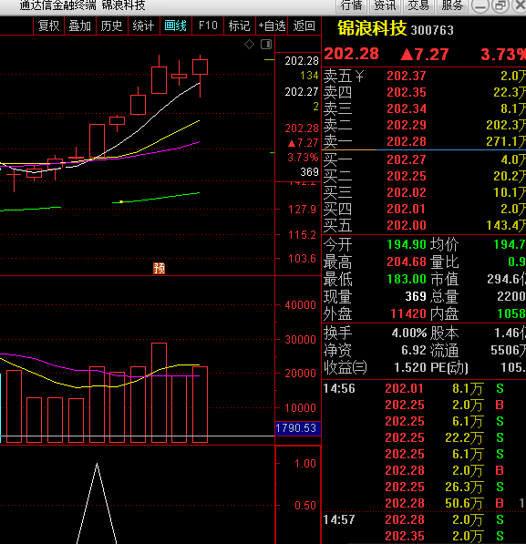
Task: Click the stock name 锦浪科技 header
Action: tap(372, 28)
